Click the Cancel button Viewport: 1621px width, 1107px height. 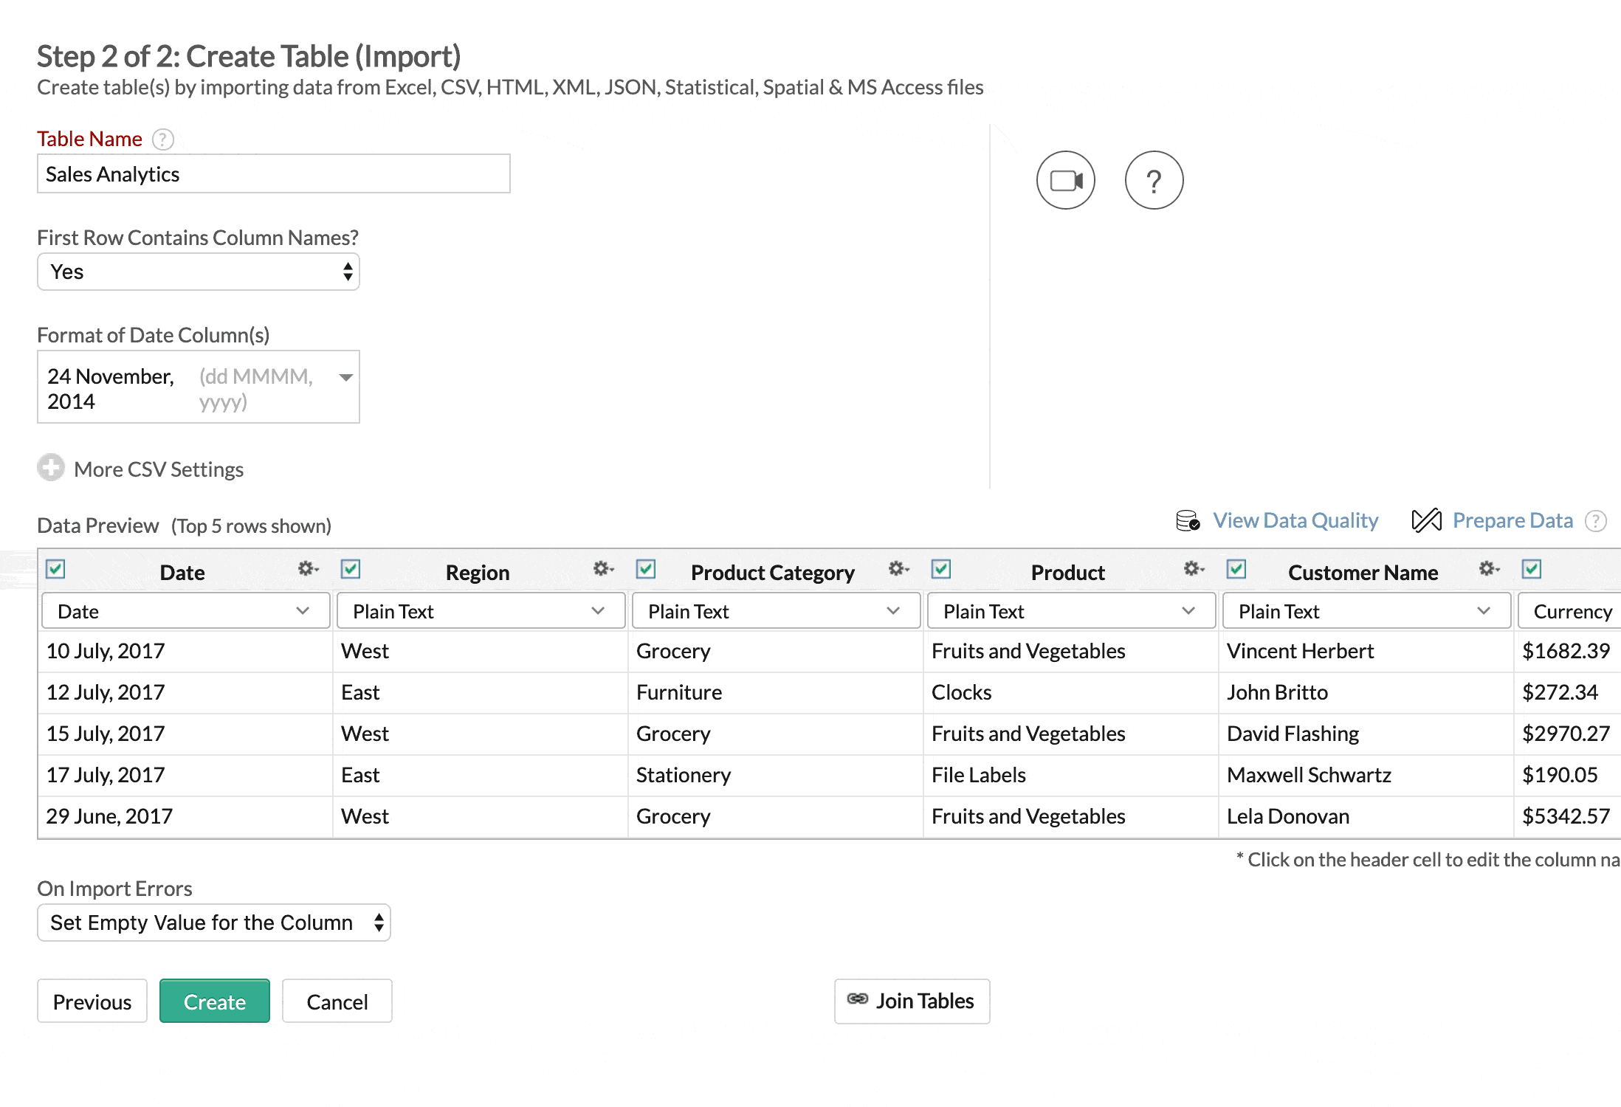pos(337,1001)
